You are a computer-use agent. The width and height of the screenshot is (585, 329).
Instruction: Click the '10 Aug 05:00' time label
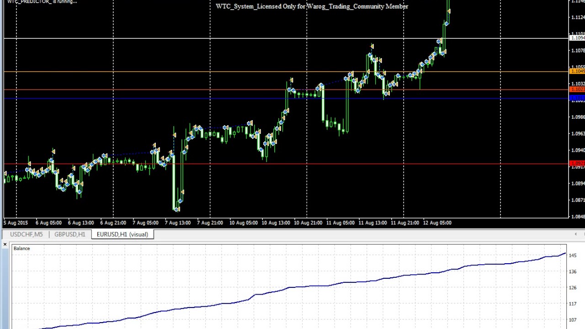(243, 223)
